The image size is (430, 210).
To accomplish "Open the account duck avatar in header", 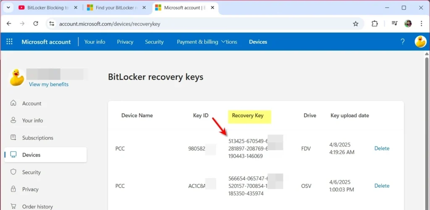I will (420, 42).
